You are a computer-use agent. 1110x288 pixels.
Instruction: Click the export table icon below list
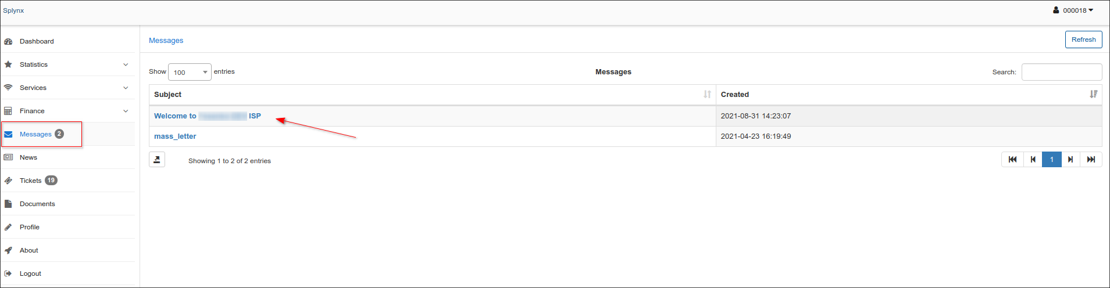pyautogui.click(x=157, y=160)
